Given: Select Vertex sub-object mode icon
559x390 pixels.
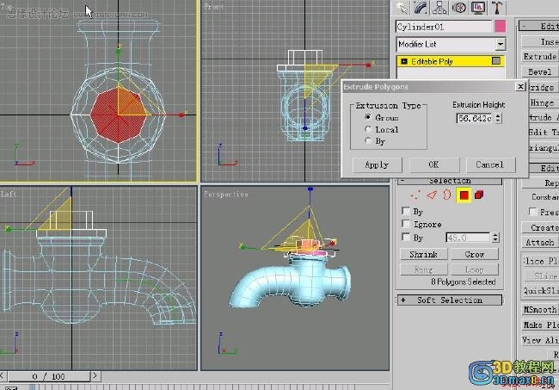Looking at the screenshot, I should click(x=415, y=195).
